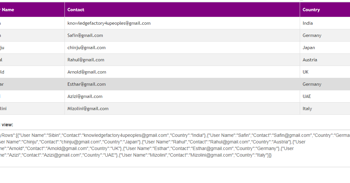
Task: Select the UAE country cell
Action: click(307, 96)
